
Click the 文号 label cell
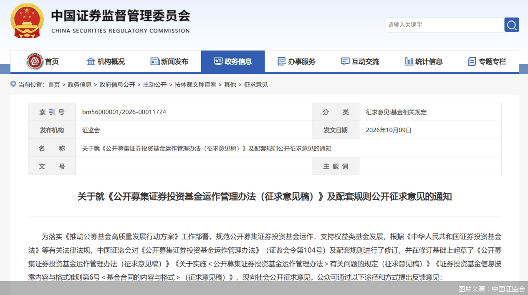click(x=52, y=166)
